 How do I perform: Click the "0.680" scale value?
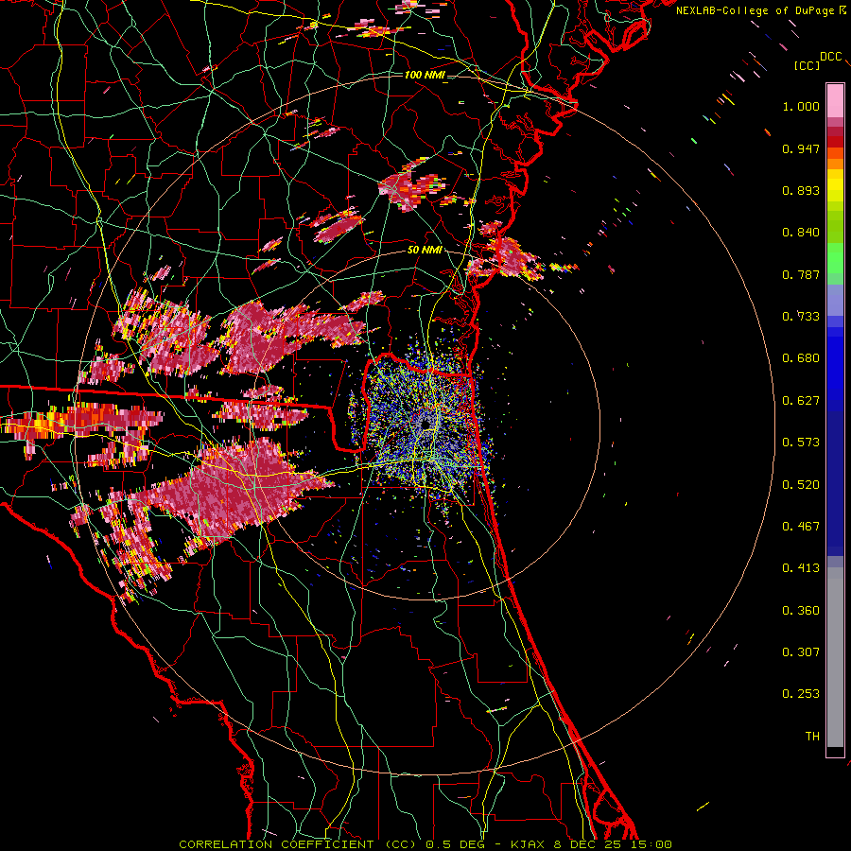[x=801, y=358]
